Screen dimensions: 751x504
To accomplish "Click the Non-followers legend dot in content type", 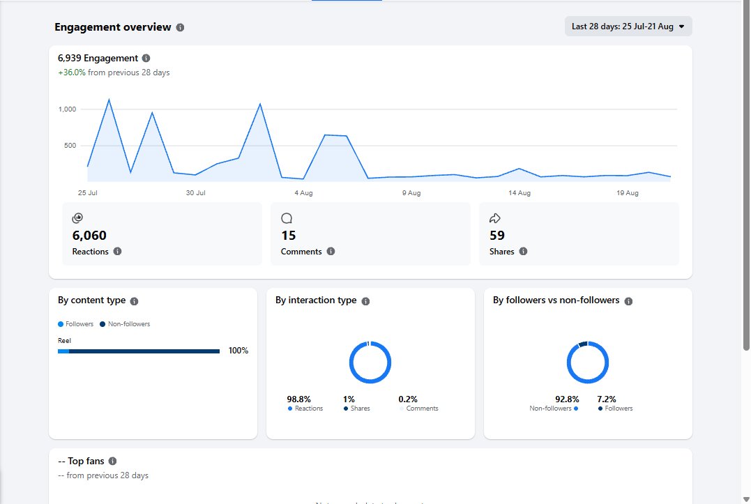I will (103, 324).
